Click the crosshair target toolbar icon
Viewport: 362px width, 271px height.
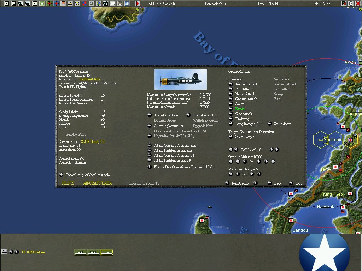point(105,3)
